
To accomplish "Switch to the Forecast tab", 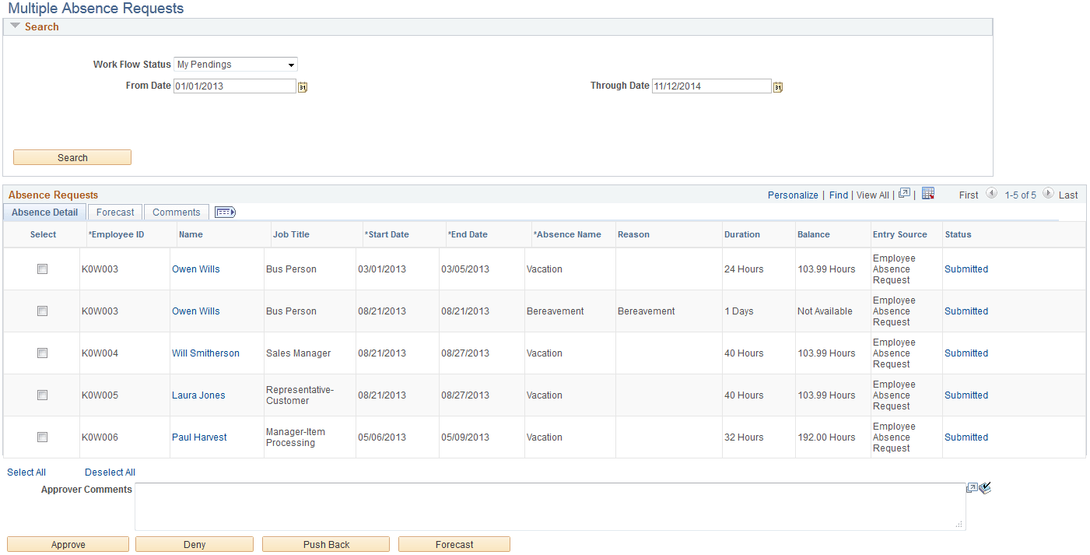I will tap(114, 211).
